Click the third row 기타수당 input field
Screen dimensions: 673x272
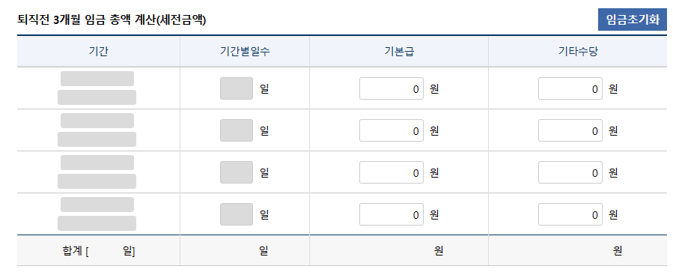pyautogui.click(x=570, y=172)
